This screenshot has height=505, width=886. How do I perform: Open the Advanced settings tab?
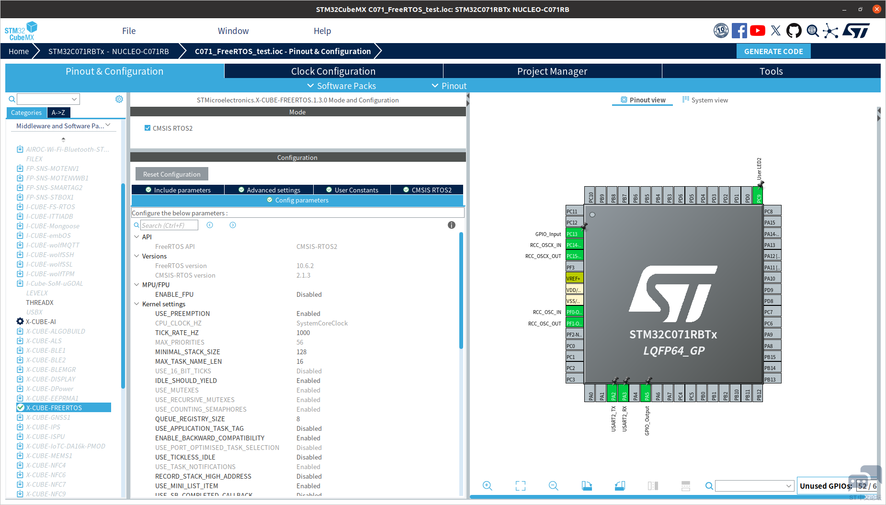click(269, 190)
